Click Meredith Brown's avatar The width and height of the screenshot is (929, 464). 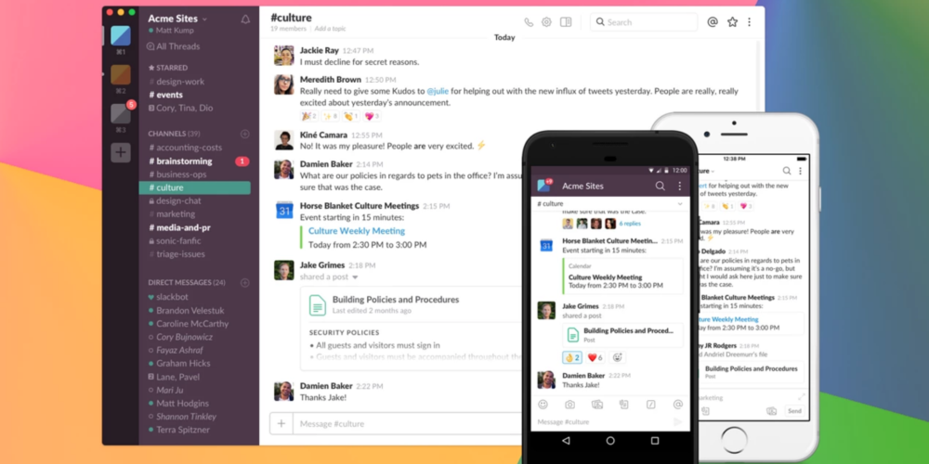coord(283,84)
